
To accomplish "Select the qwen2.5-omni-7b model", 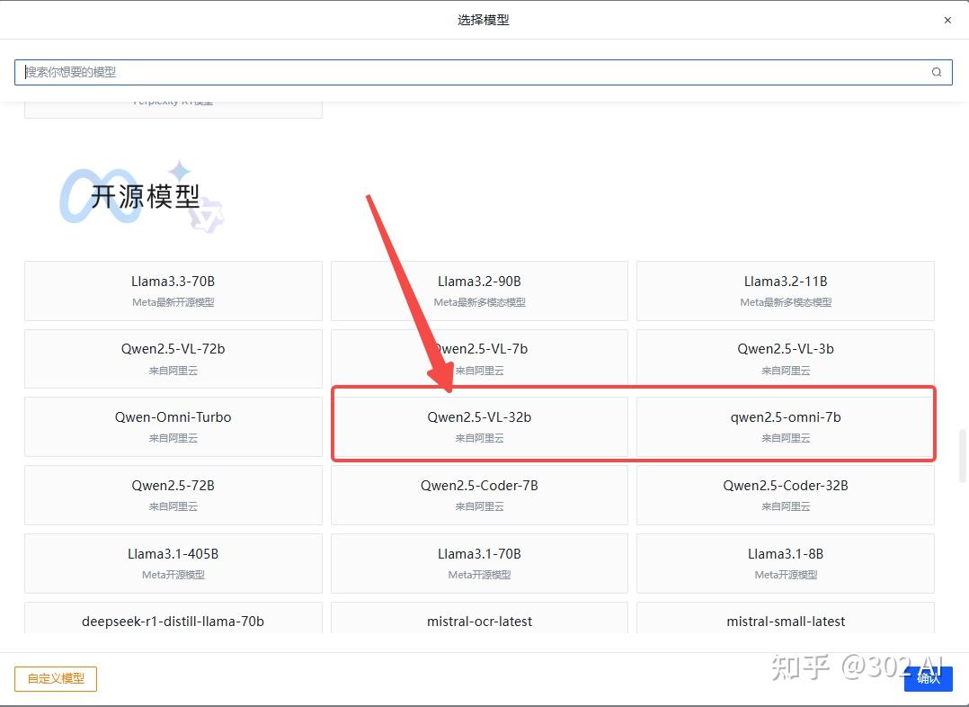I will [785, 425].
